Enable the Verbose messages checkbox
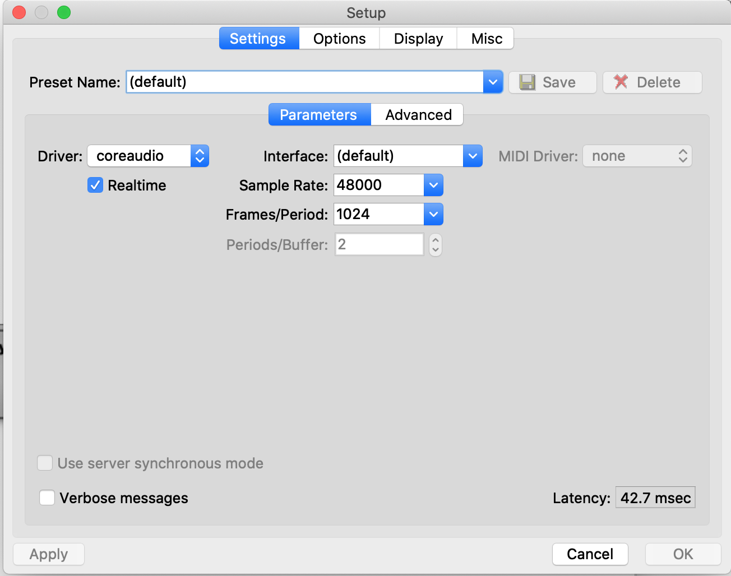Image resolution: width=731 pixels, height=576 pixels. [x=47, y=498]
